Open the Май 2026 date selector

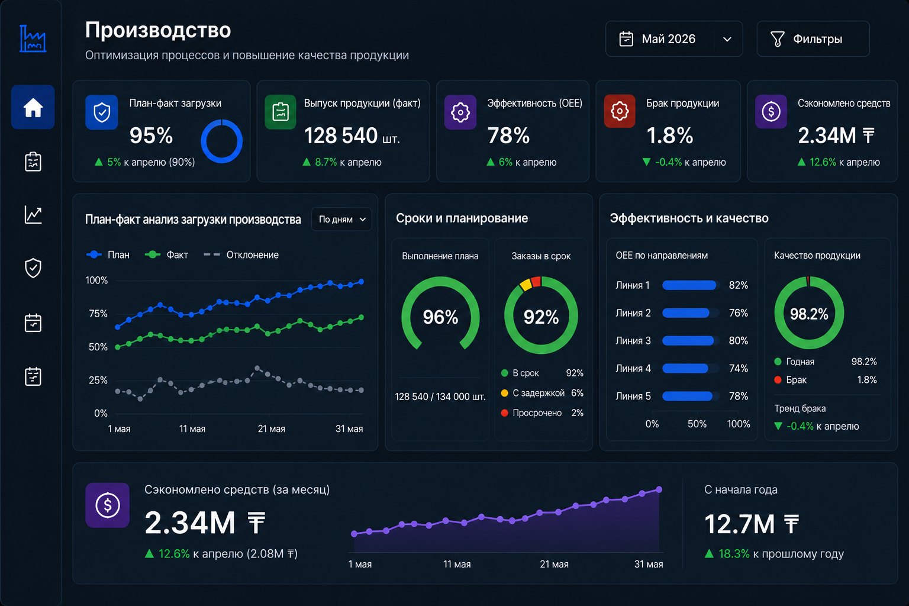coord(674,39)
